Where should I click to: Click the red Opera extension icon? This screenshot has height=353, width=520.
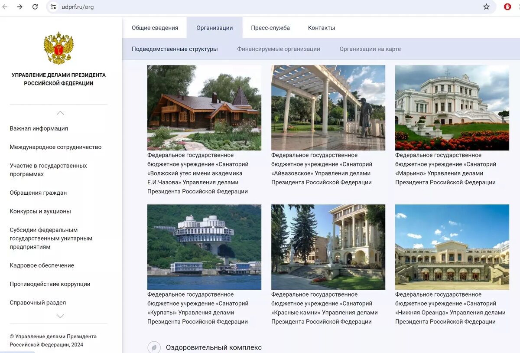click(507, 7)
